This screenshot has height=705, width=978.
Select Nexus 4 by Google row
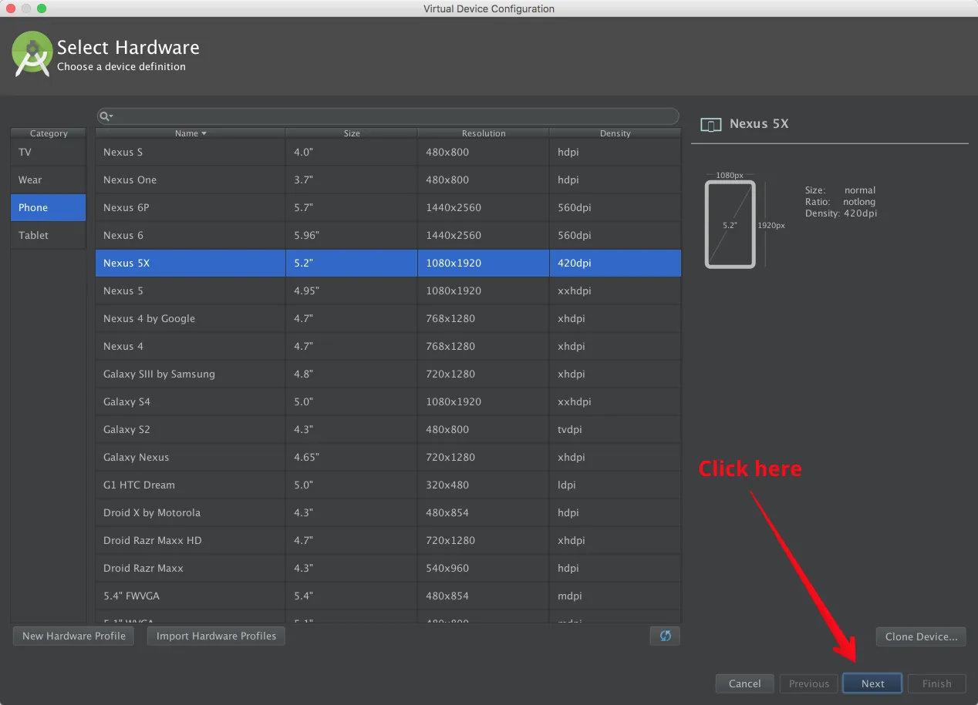(x=388, y=319)
